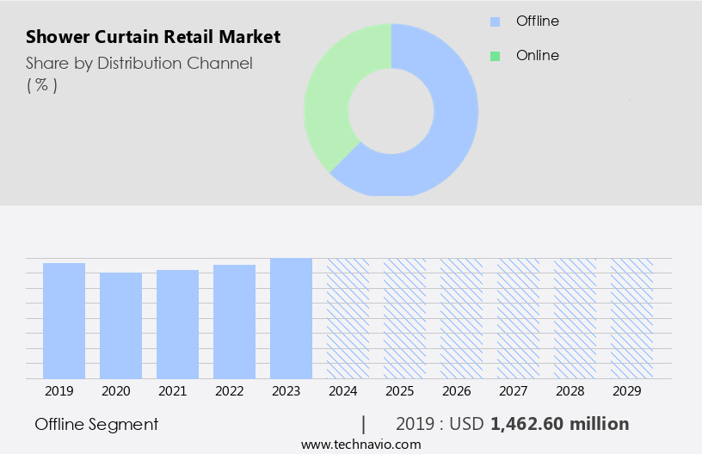This screenshot has width=702, height=454.
Task: Click the hatched 2024 forecast bar
Action: (x=348, y=317)
